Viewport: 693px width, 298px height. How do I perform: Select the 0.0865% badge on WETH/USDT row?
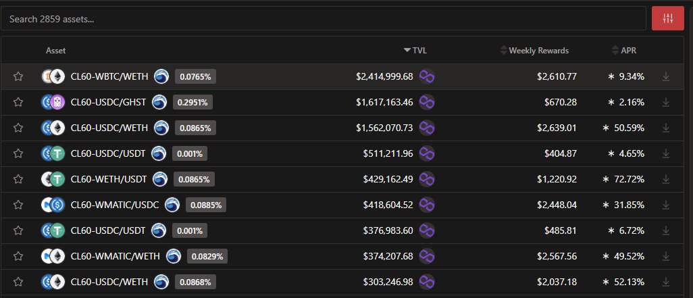click(194, 179)
